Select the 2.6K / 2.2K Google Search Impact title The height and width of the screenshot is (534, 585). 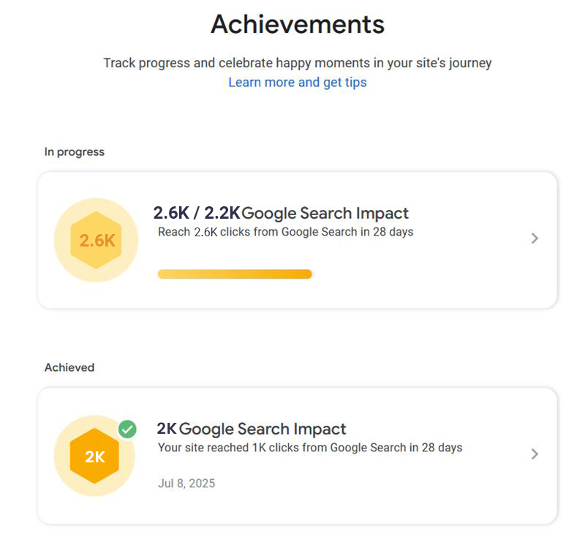281,214
